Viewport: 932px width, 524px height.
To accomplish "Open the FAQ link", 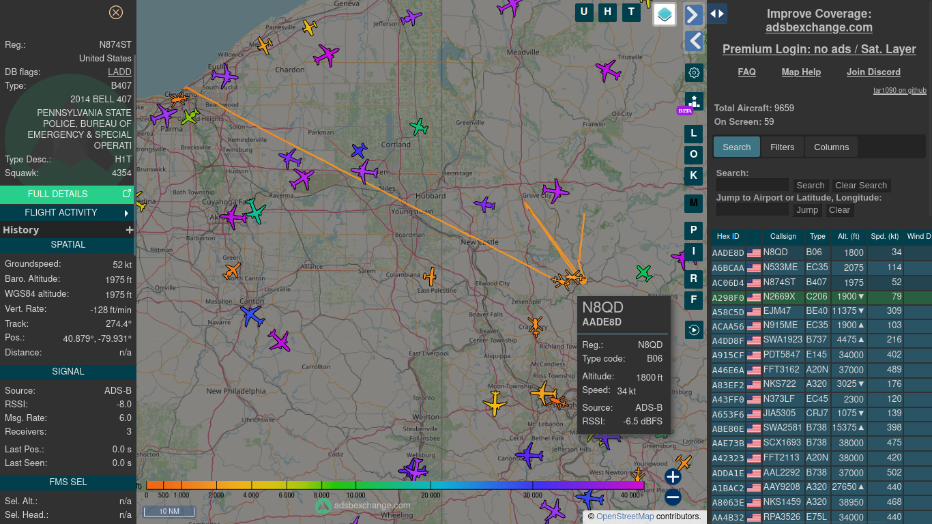I will coord(746,72).
